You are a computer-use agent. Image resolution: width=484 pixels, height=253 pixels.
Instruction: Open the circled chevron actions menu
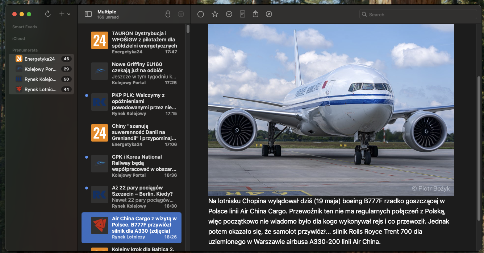pyautogui.click(x=229, y=14)
